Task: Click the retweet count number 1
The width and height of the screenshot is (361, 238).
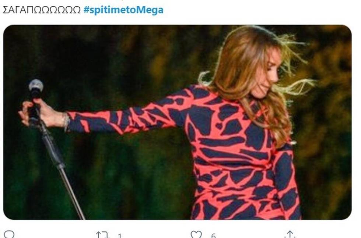Action: point(120,235)
